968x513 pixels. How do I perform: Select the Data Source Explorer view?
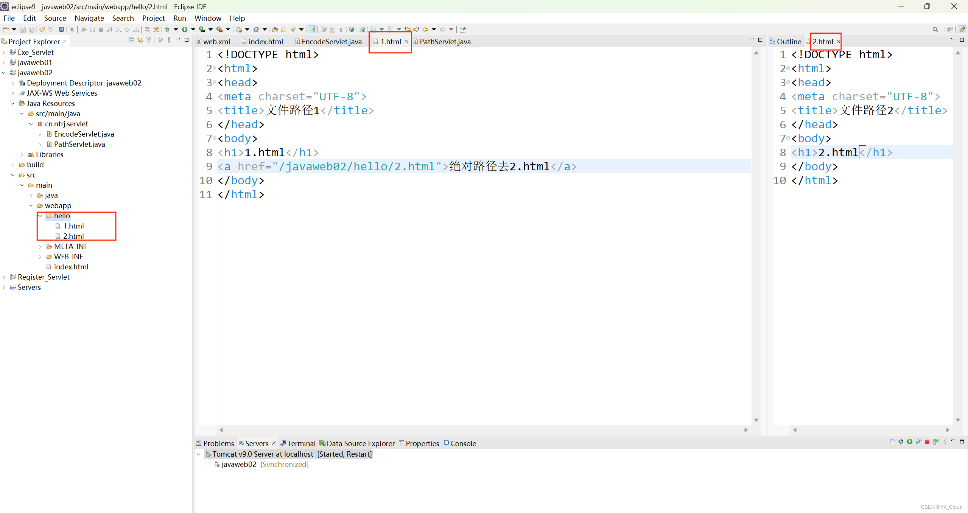pos(361,443)
